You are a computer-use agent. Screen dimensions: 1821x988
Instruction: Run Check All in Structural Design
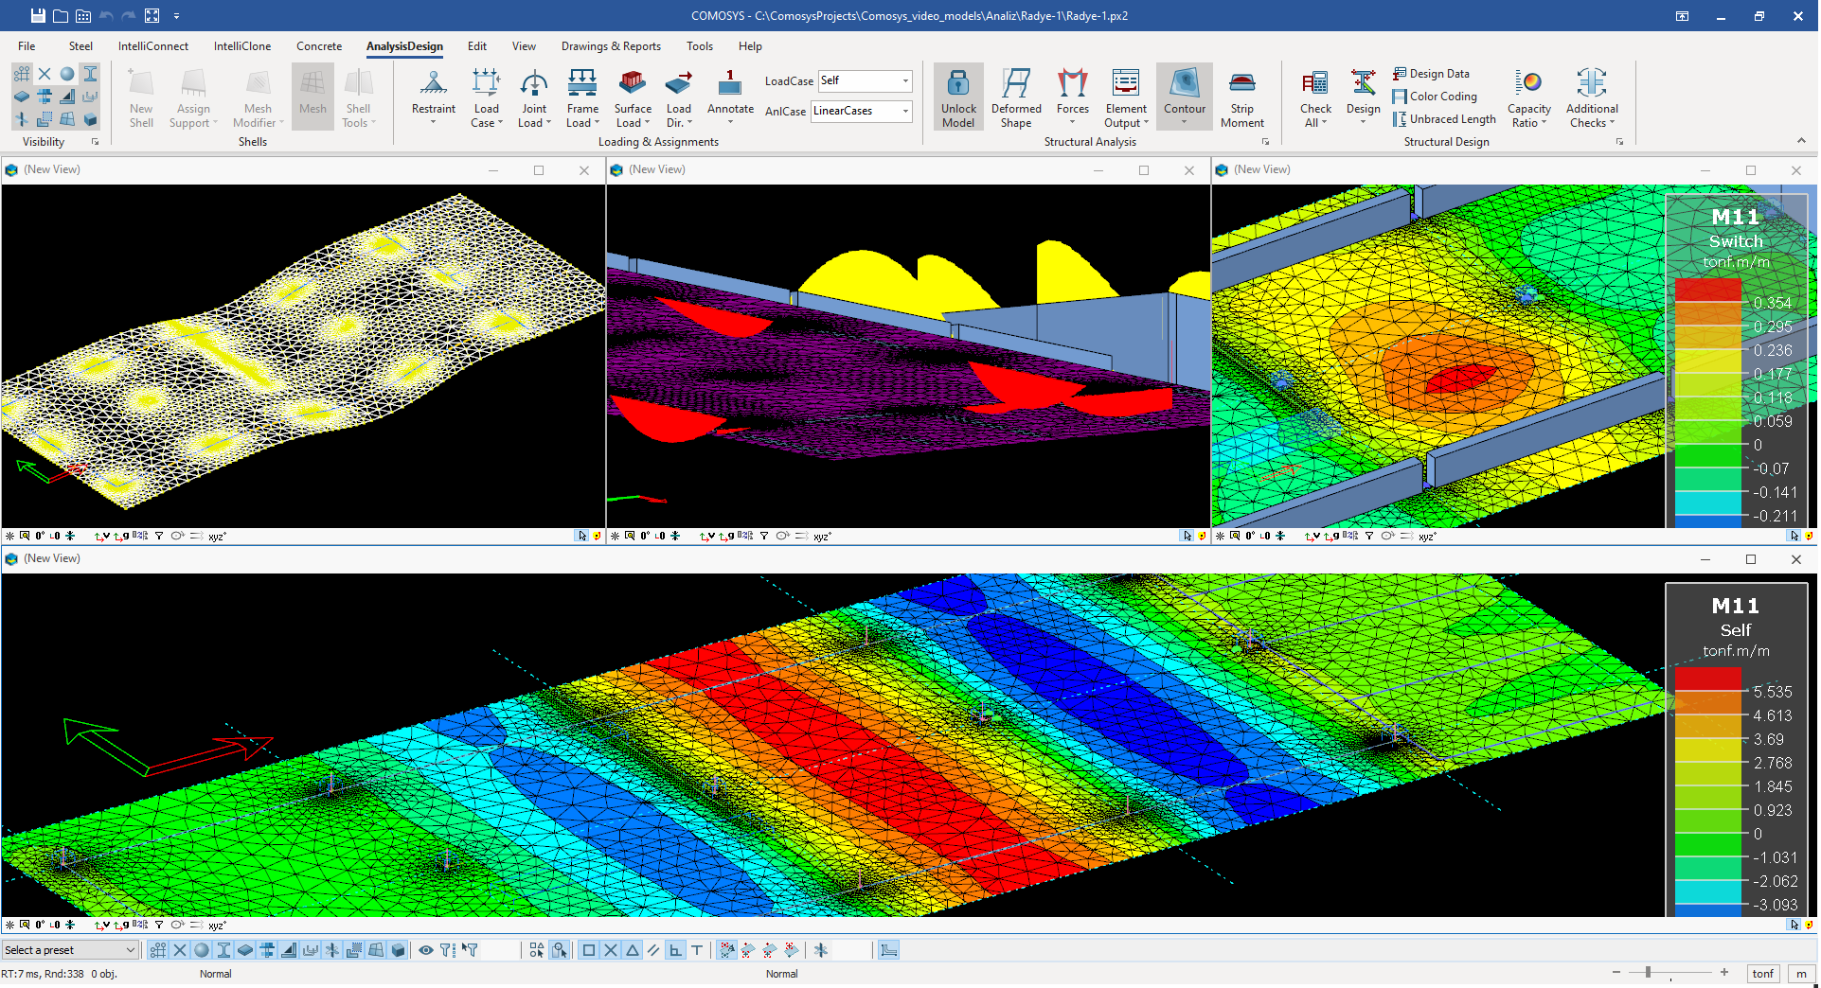1315,97
